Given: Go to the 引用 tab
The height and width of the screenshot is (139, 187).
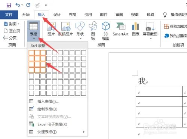Looking at the screenshot, I should click(88, 15).
